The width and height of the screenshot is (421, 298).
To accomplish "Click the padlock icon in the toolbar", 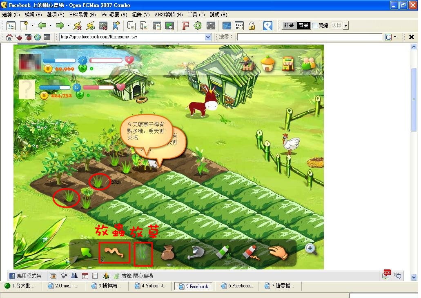I will 252,26.
